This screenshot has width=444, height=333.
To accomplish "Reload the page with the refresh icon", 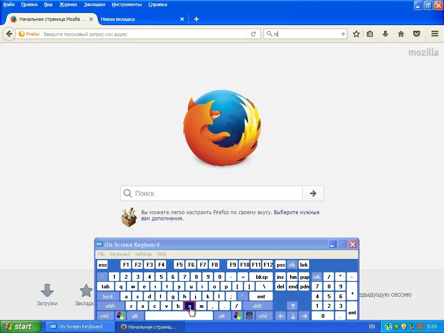I will tap(253, 34).
